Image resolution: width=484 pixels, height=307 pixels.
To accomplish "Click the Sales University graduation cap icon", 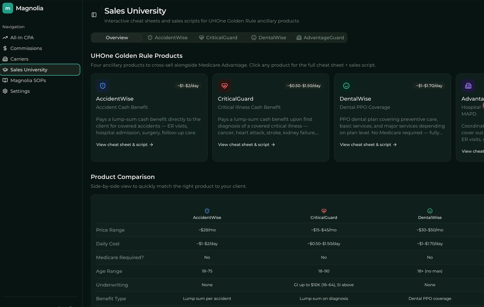I will click(x=5, y=70).
